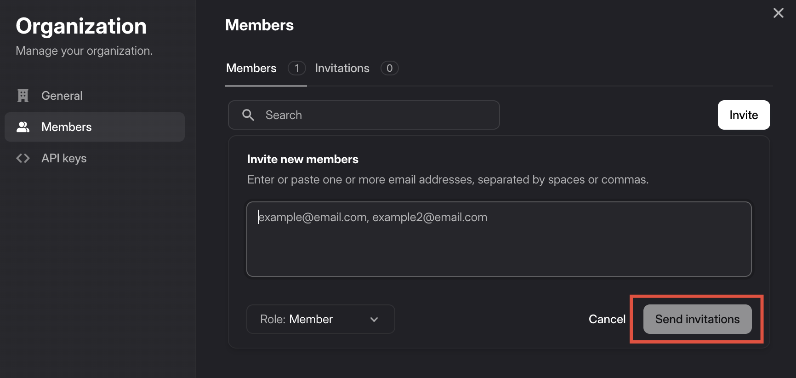Switch to the Invitations tab
Image resolution: width=796 pixels, height=378 pixels.
(342, 68)
